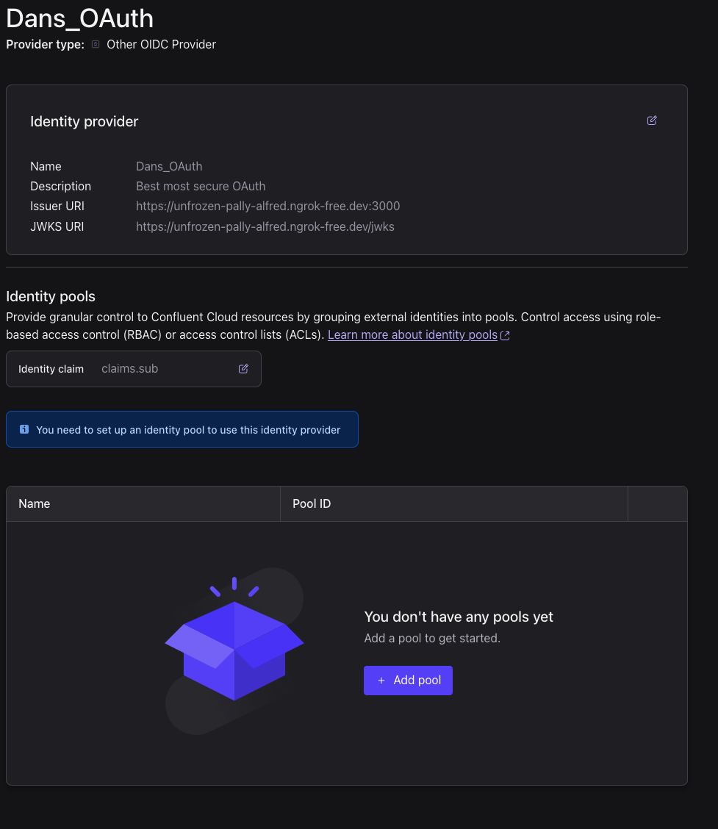
Task: Click the JWKS URI ngrok address
Action: pos(265,226)
